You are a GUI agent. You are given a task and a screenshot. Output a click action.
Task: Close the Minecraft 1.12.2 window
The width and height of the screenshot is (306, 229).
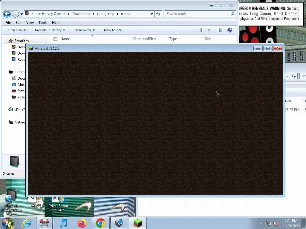[278, 48]
